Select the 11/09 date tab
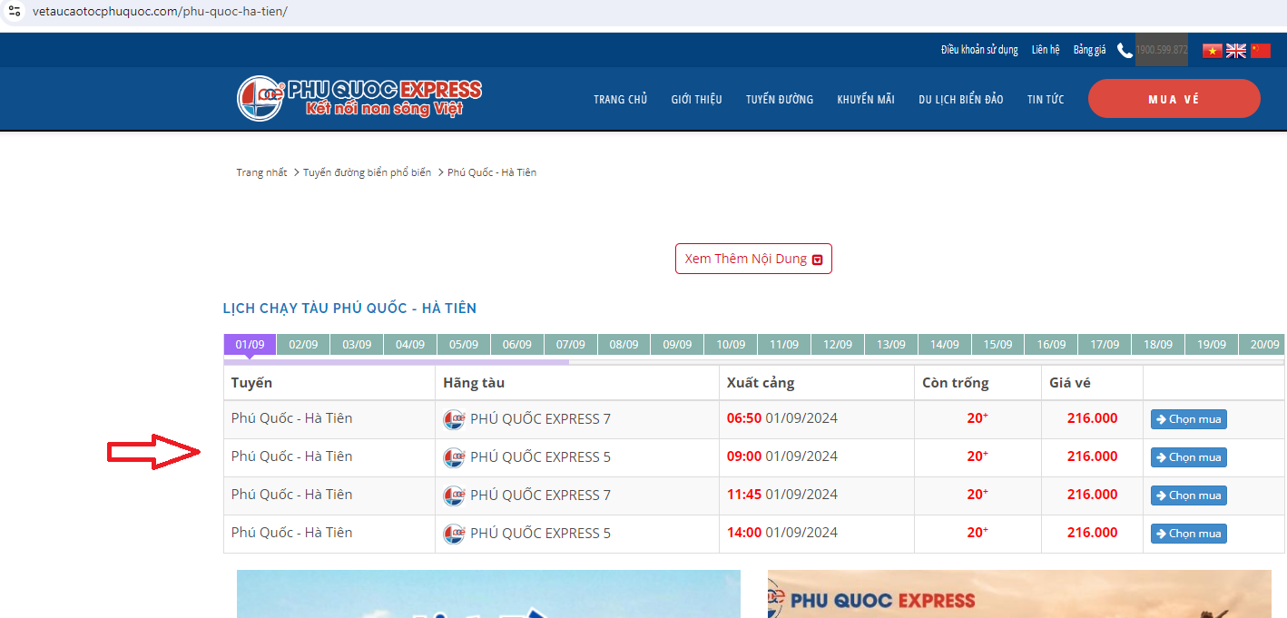Image resolution: width=1287 pixels, height=618 pixels. click(x=784, y=345)
